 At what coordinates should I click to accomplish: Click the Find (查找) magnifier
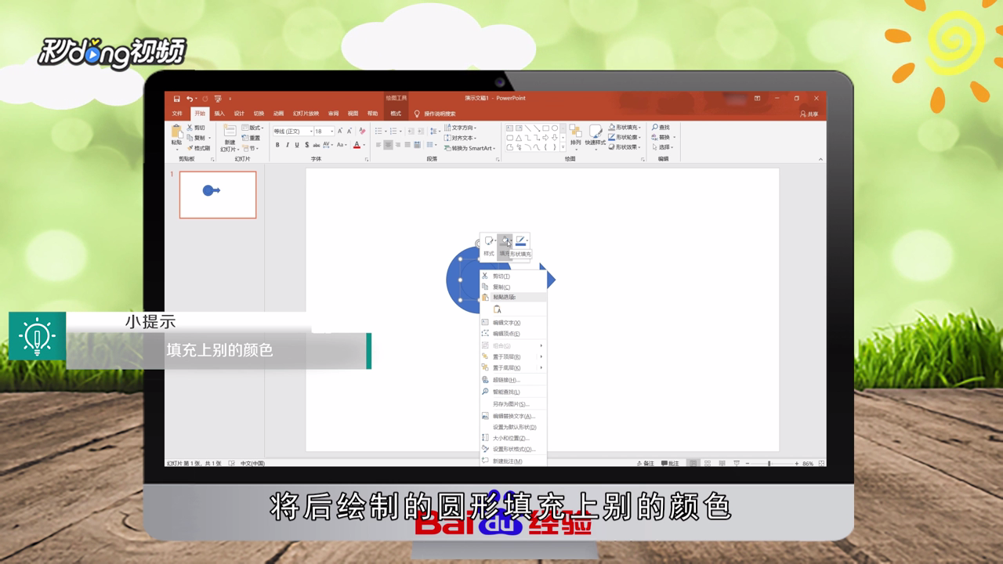coord(655,127)
